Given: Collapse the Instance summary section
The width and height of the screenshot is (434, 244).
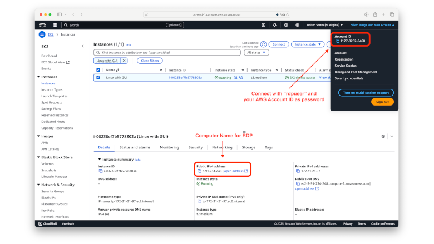Looking at the screenshot, I should coord(100,160).
